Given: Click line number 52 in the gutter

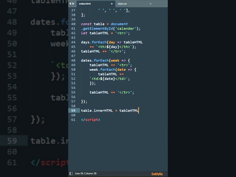Looking at the screenshot, I should (x=73, y=79).
